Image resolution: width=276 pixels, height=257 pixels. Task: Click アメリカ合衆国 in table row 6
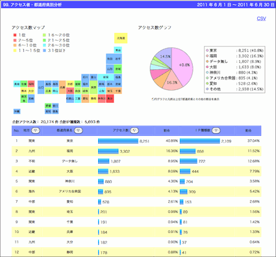[x=69, y=192]
